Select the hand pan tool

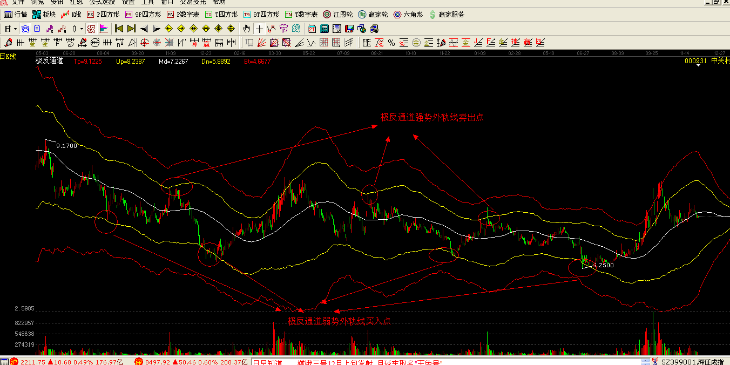tap(247, 29)
